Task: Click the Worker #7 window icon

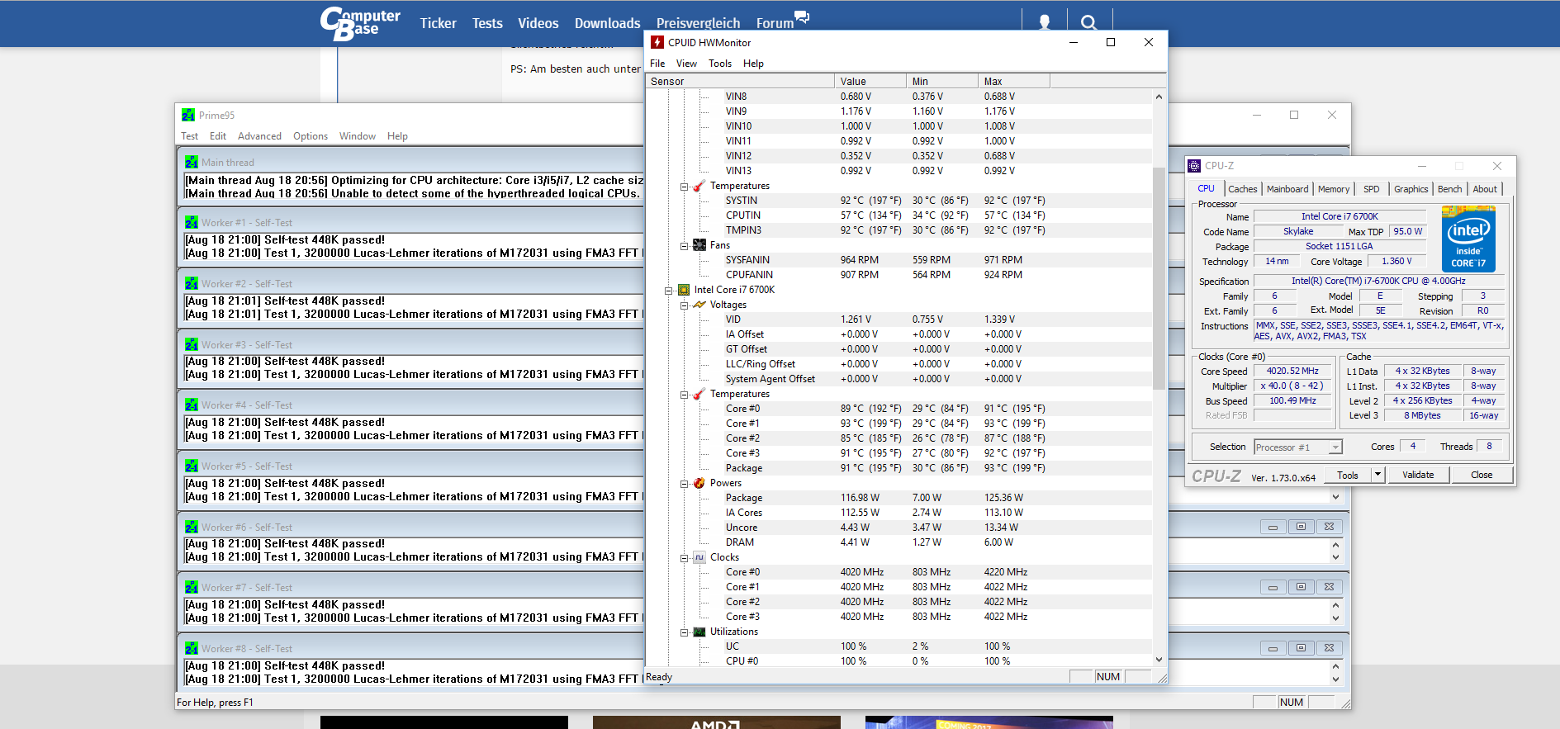Action: [192, 588]
